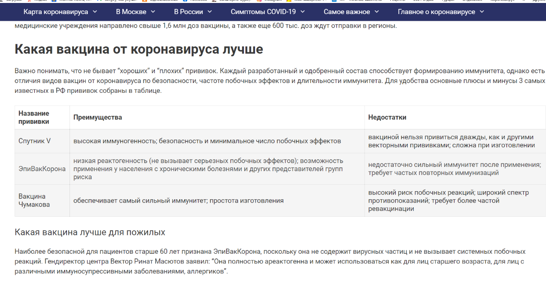
Task: Click the Спутник V table cell
Action: pyautogui.click(x=35, y=141)
